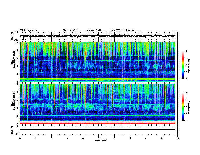Viewport: 200px width, 155px height.
Task: Click time axis tick label '3'
Action: [x=67, y=138]
